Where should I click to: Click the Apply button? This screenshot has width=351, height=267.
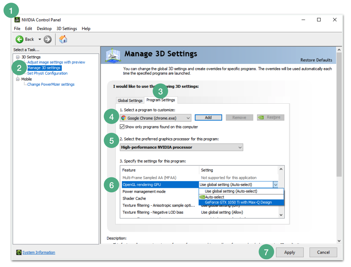pos(290,252)
